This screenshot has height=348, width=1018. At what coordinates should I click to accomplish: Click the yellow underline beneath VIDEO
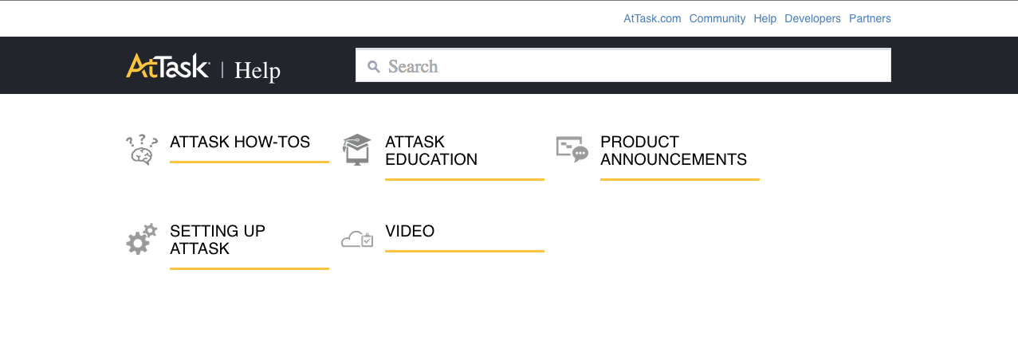464,251
